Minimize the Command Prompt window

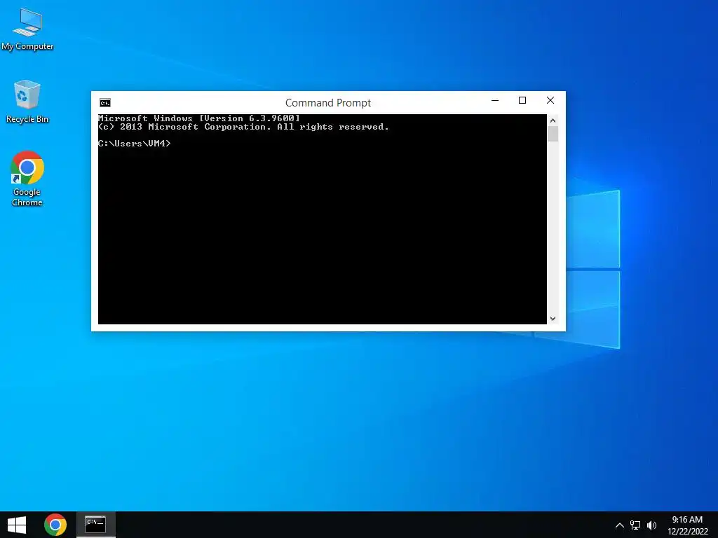[495, 101]
